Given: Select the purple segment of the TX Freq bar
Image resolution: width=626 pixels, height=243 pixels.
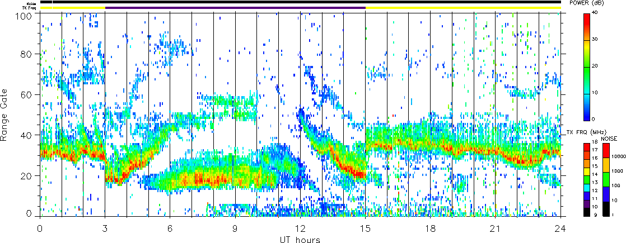Looking at the screenshot, I should click(x=236, y=8).
